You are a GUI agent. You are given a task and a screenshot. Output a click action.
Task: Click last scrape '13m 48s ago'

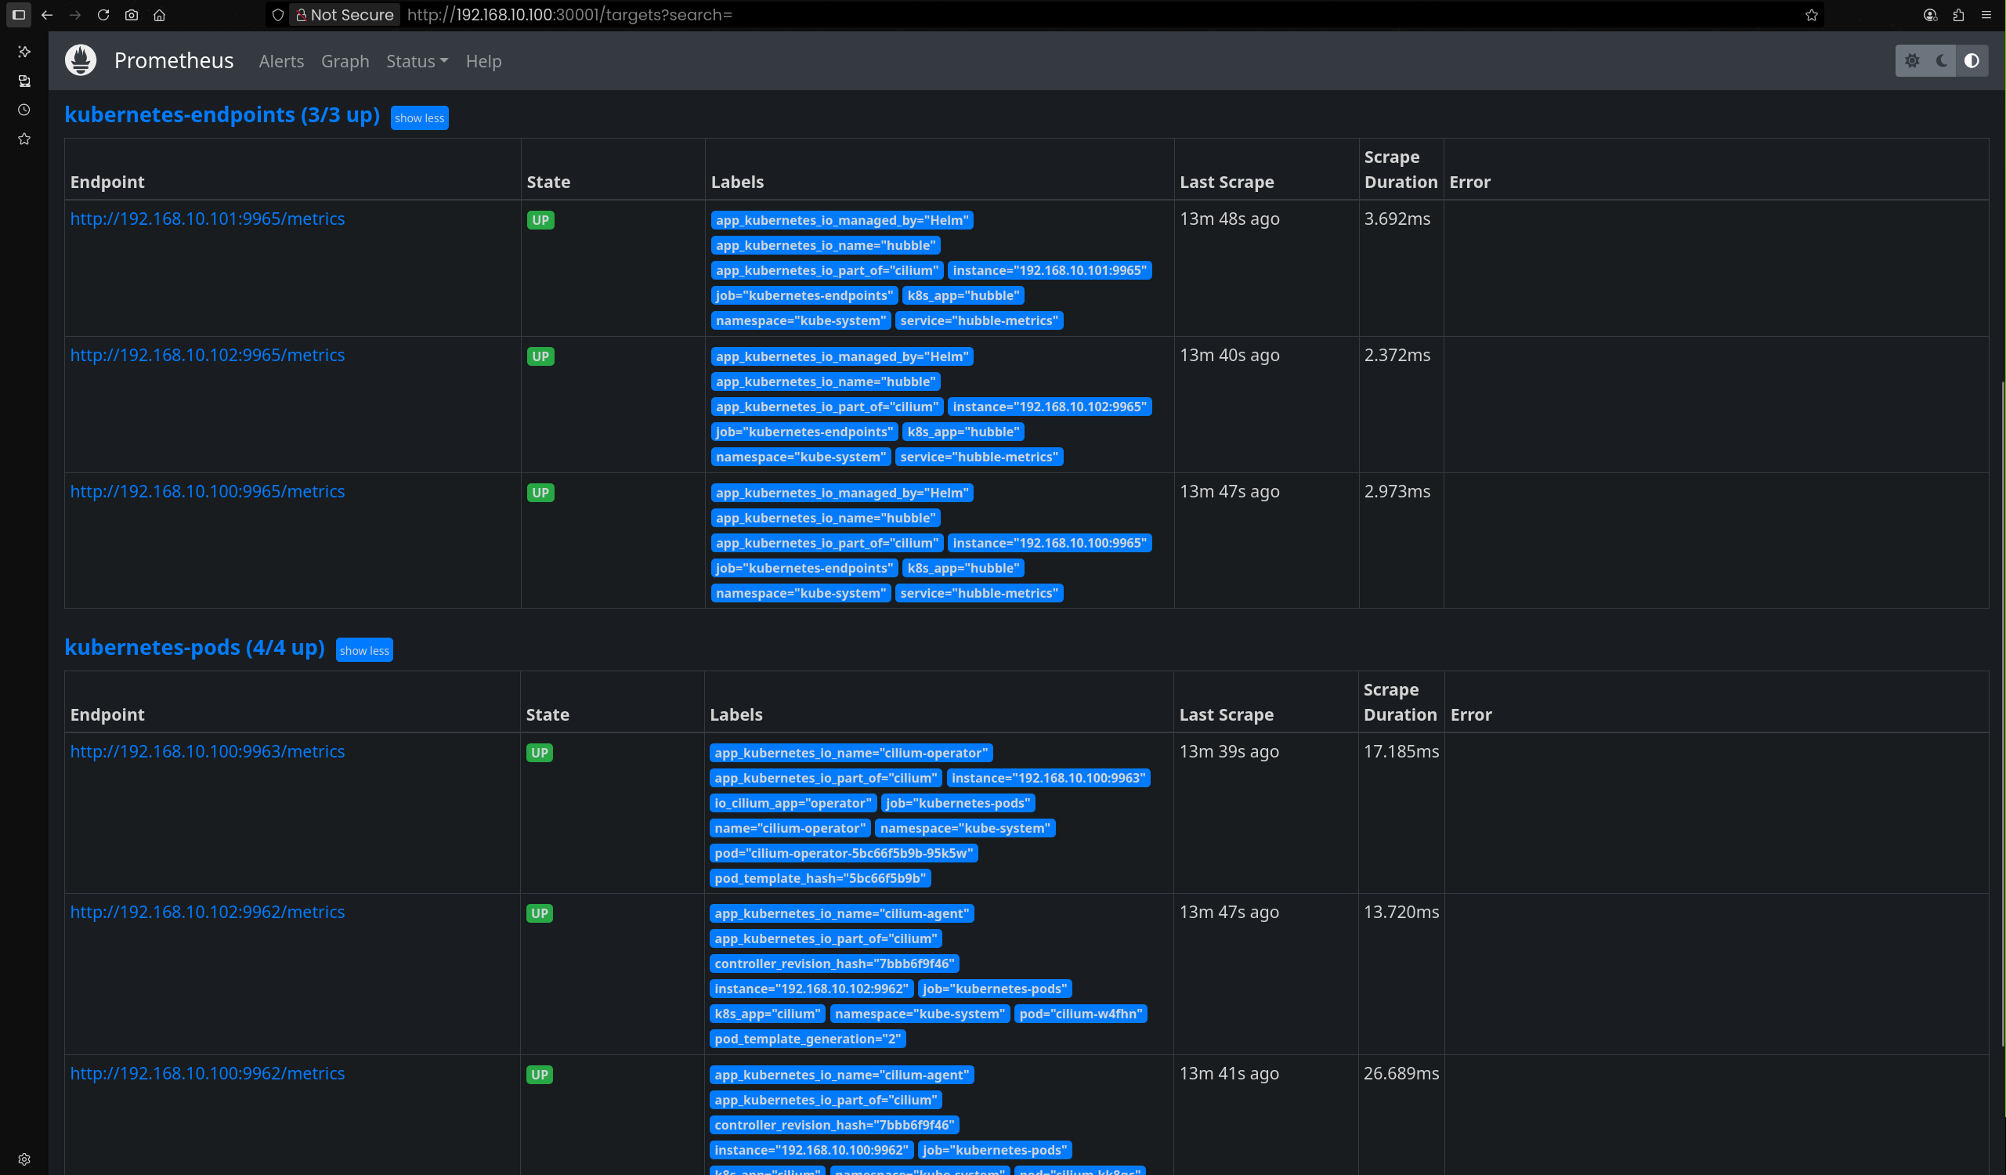[x=1229, y=219]
